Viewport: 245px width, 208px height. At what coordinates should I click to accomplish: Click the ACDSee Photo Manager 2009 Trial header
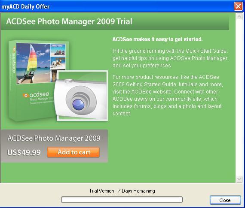click(69, 21)
